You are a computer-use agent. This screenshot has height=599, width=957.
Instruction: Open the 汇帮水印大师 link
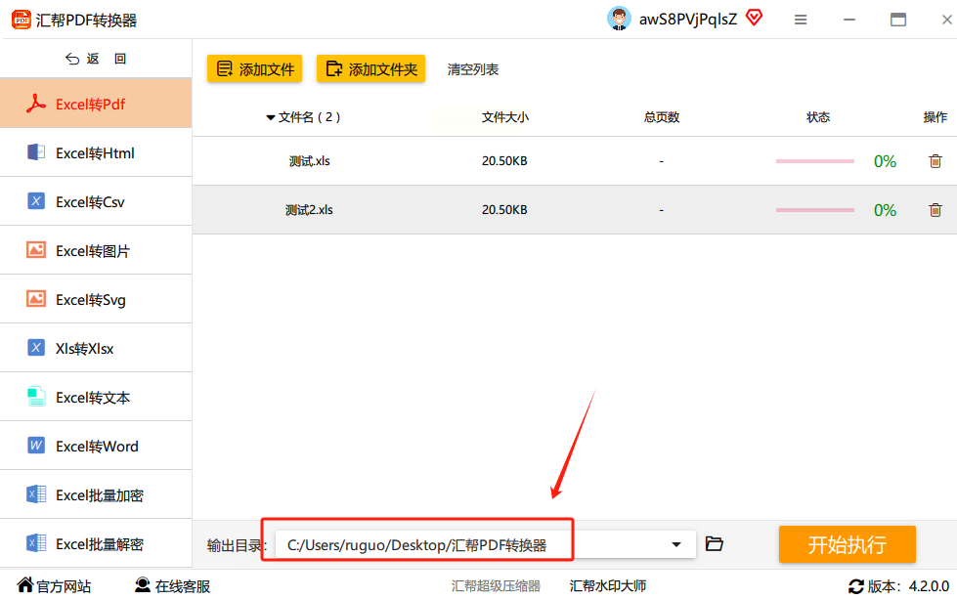pos(608,586)
